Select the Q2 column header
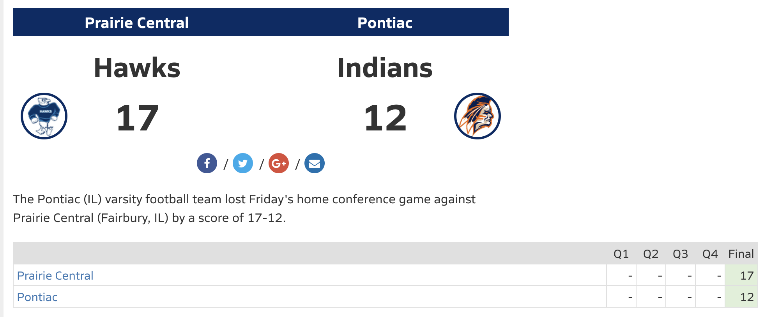Image resolution: width=764 pixels, height=317 pixels. (651, 254)
